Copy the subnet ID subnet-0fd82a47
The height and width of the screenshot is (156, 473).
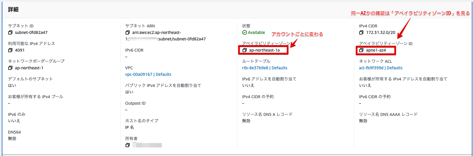tap(10, 32)
